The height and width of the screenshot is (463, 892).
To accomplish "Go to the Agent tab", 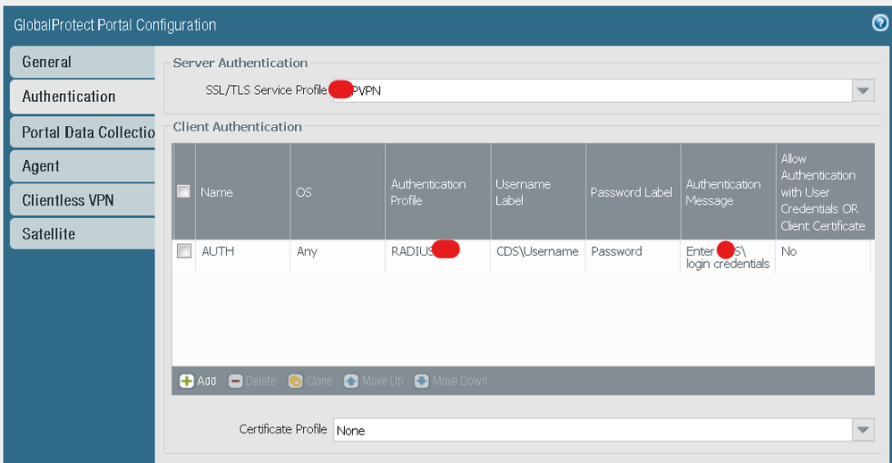I will tap(82, 166).
